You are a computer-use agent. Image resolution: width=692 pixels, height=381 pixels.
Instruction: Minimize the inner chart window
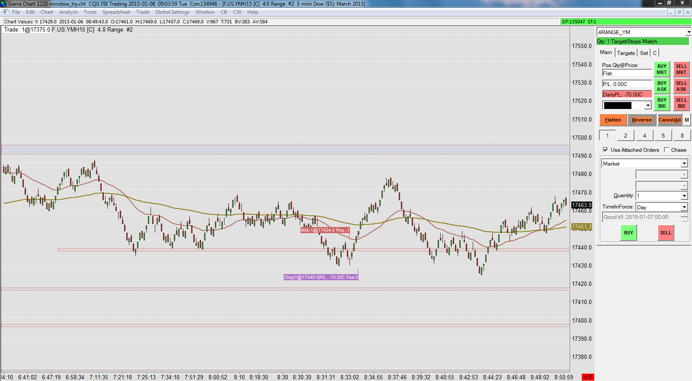pyautogui.click(x=671, y=12)
